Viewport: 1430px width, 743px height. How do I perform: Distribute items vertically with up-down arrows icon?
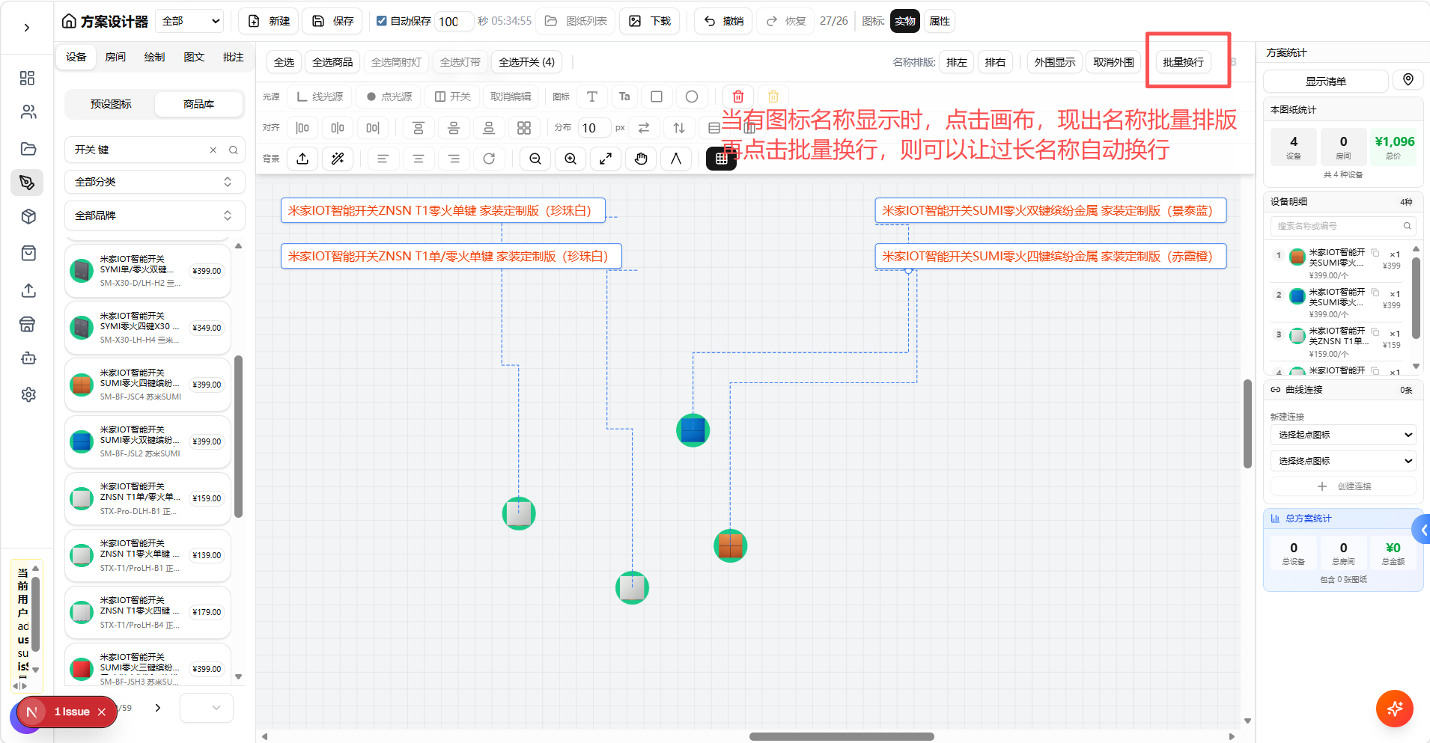[x=679, y=128]
